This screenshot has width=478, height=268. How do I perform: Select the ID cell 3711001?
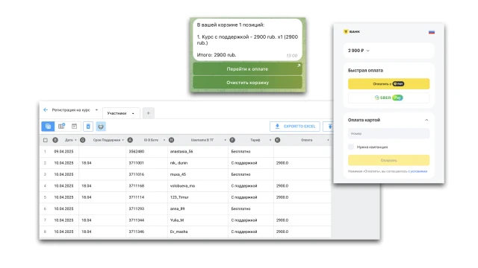coord(146,163)
